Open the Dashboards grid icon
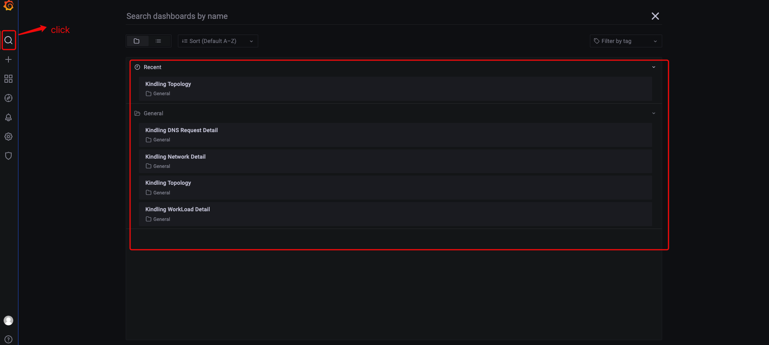The height and width of the screenshot is (345, 769). pos(8,79)
